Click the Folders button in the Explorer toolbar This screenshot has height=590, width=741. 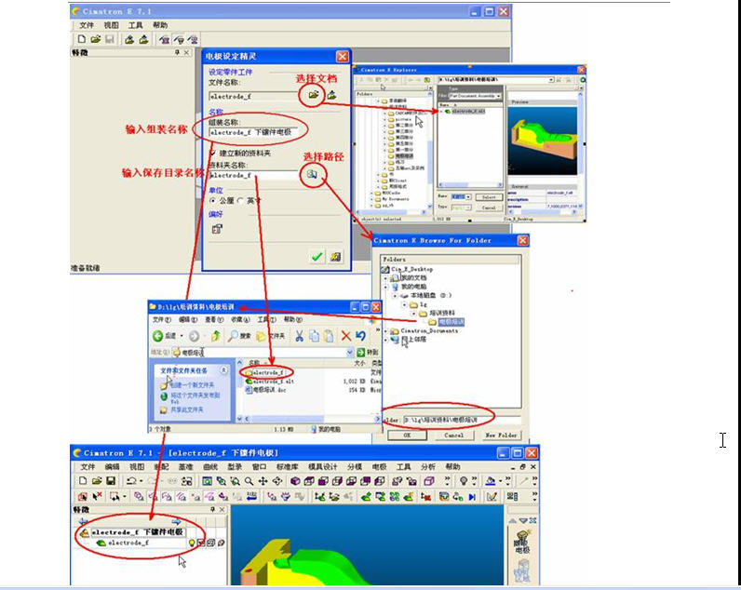(x=270, y=336)
